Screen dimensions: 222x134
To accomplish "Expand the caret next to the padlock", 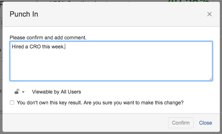I will coord(23,92).
